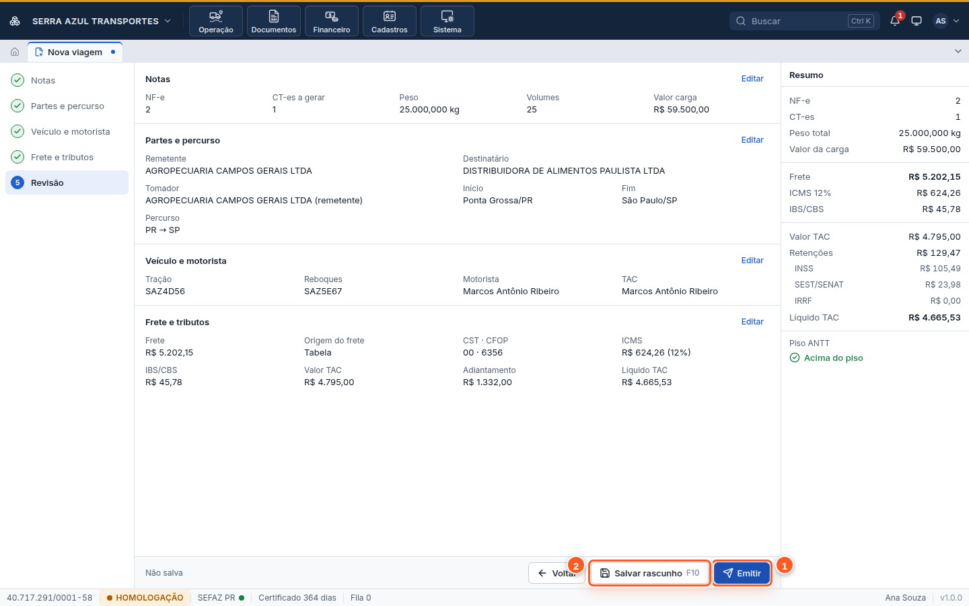The width and height of the screenshot is (969, 606).
Task: Click the v1.0.0 version label
Action: click(x=951, y=597)
